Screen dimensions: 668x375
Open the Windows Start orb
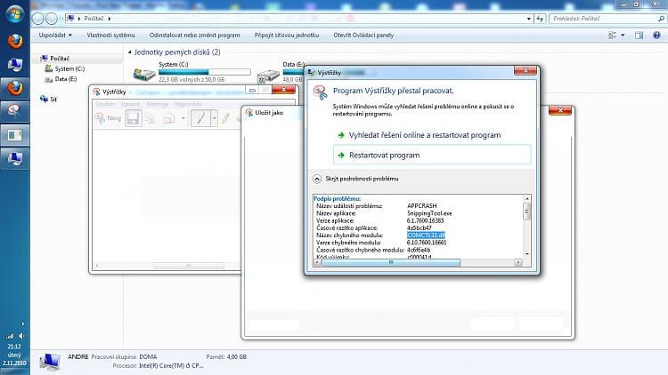coord(15,13)
